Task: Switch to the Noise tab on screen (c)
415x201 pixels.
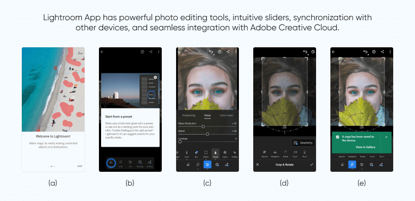Action: (207, 115)
